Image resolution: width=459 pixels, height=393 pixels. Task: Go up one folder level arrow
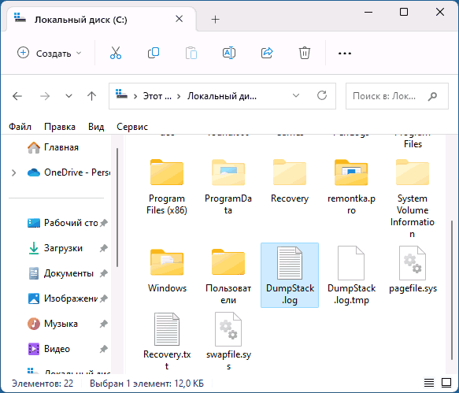(x=91, y=96)
